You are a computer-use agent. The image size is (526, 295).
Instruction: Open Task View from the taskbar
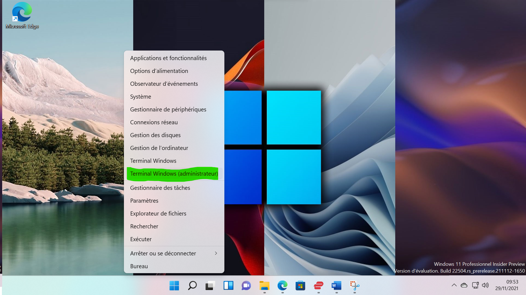210,286
